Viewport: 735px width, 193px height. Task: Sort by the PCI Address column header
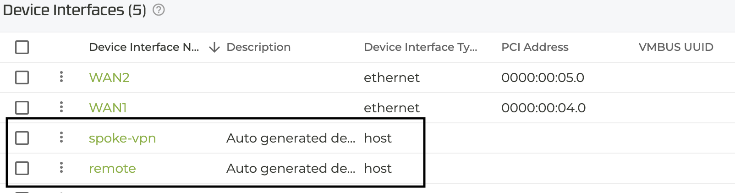click(535, 47)
